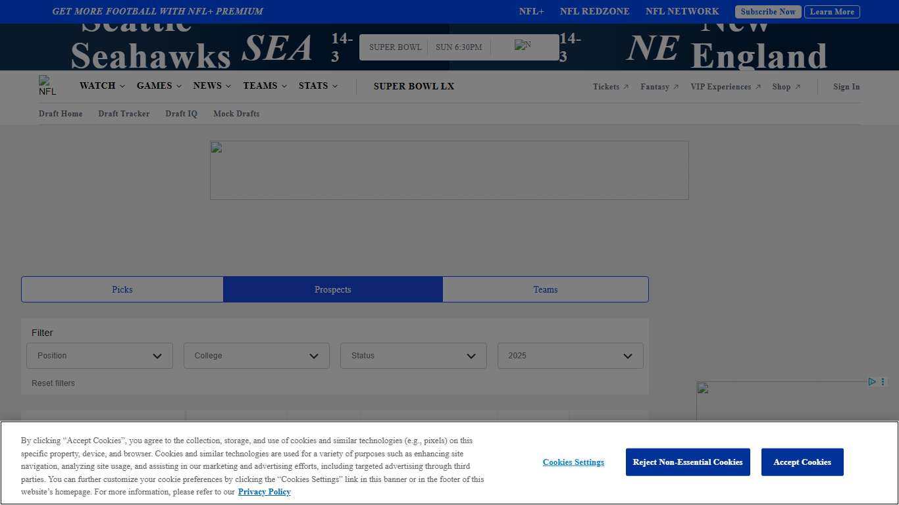Change the 2025 draft year dropdown
The width and height of the screenshot is (899, 505).
(570, 356)
